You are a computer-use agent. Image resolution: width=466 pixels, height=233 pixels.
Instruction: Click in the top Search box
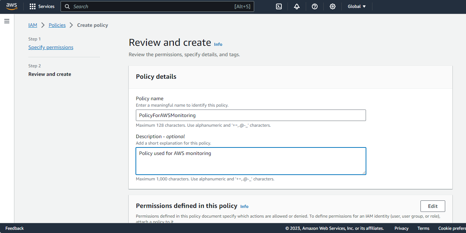click(x=157, y=6)
